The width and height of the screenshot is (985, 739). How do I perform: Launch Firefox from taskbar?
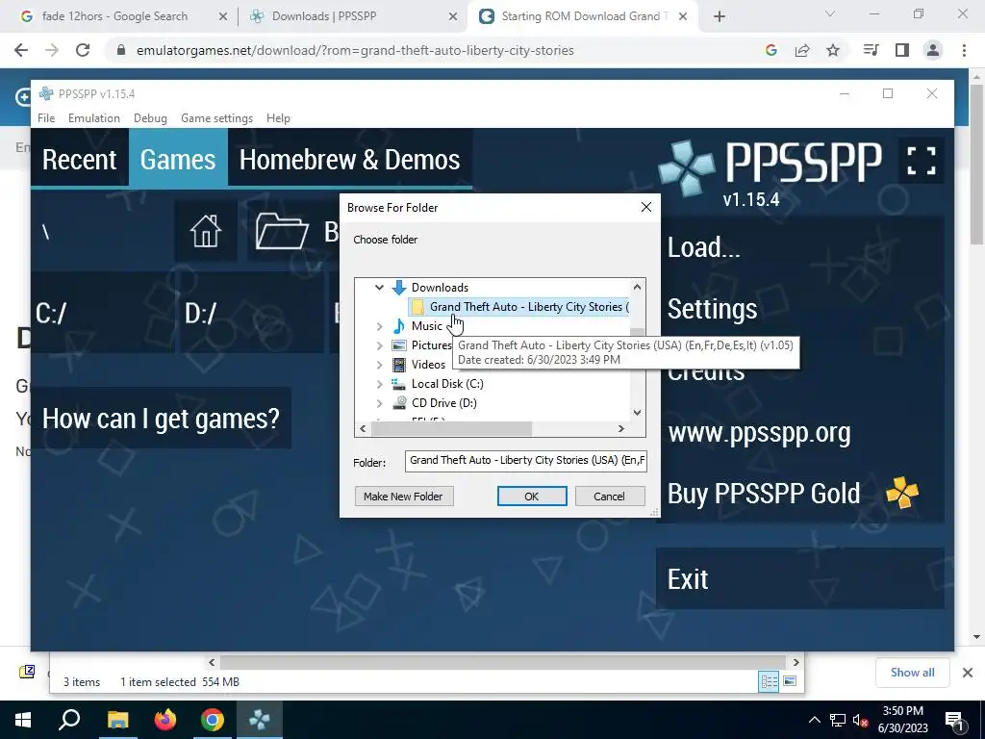click(x=165, y=720)
